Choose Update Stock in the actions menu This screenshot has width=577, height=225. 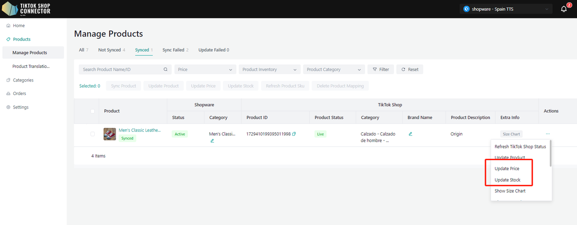click(x=508, y=180)
